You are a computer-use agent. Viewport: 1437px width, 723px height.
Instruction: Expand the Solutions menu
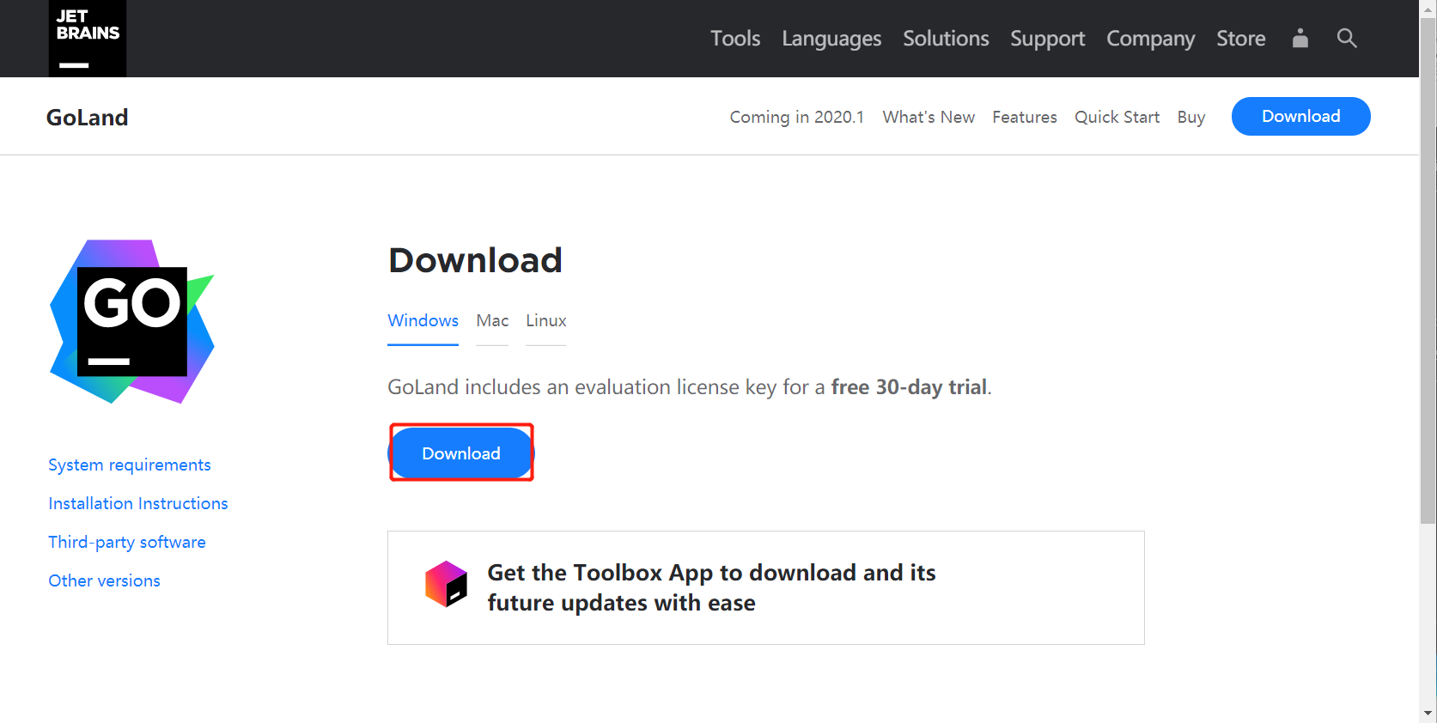point(946,39)
